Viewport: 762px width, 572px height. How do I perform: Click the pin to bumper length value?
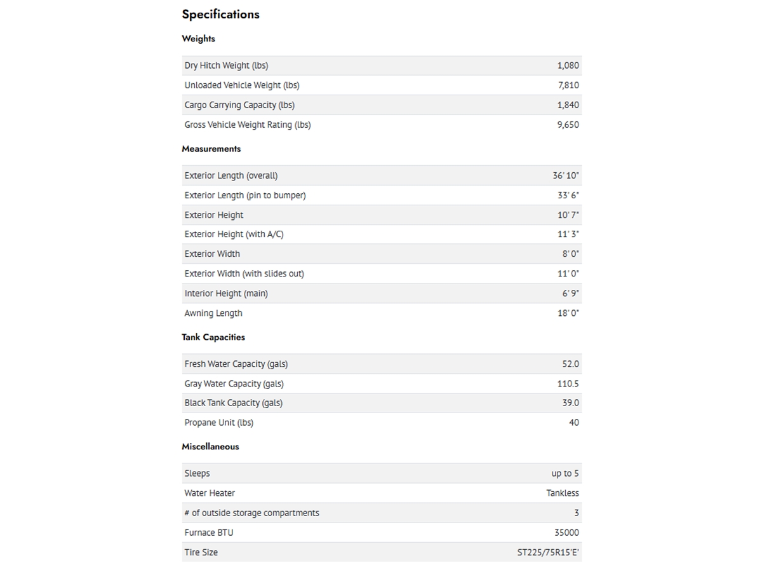click(568, 195)
